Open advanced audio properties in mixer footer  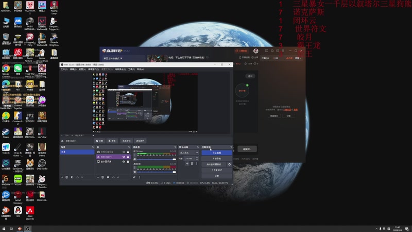(x=134, y=177)
